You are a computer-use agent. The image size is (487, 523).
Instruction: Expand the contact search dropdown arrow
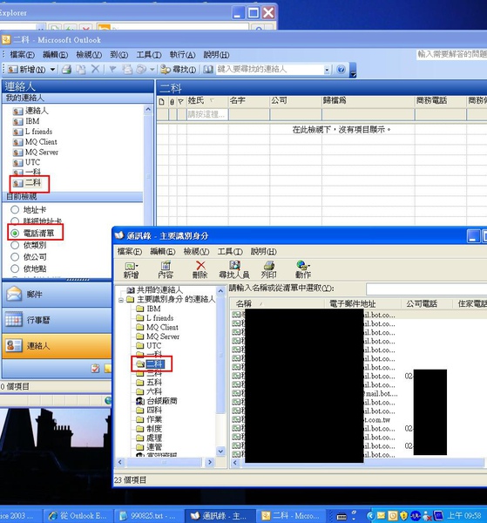tap(327, 70)
